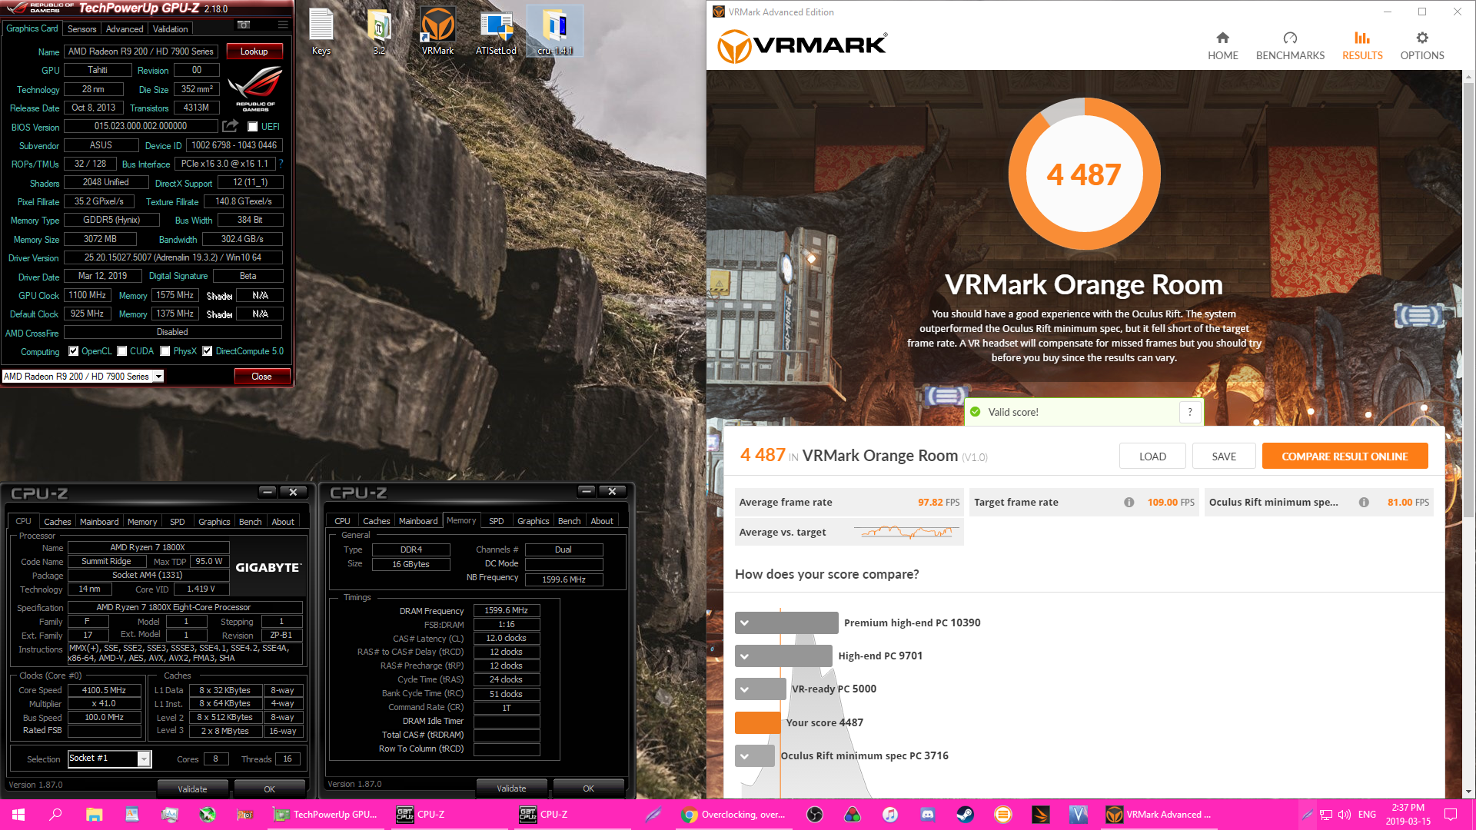Viewport: 1476px width, 830px height.
Task: Toggle the DirectCompute 5.0 checkbox
Action: [207, 351]
